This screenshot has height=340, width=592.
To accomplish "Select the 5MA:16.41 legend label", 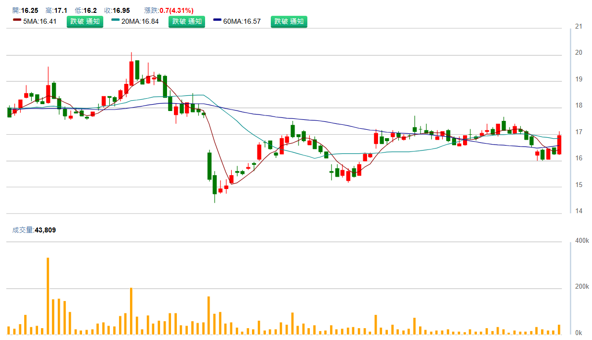I will 40,21.
